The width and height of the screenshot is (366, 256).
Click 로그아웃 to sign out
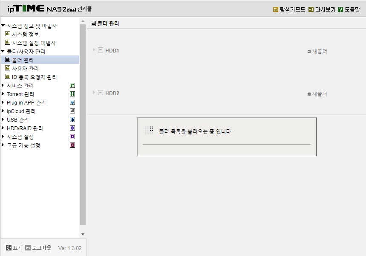[42, 247]
